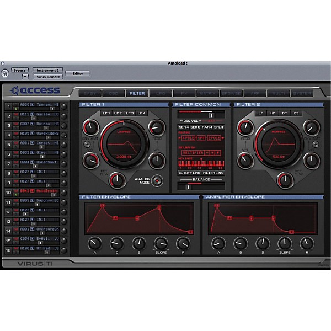Image resolution: width=331 pixels, height=331 pixels.
Task: Open the SYSTEM tab
Action: coord(302,93)
